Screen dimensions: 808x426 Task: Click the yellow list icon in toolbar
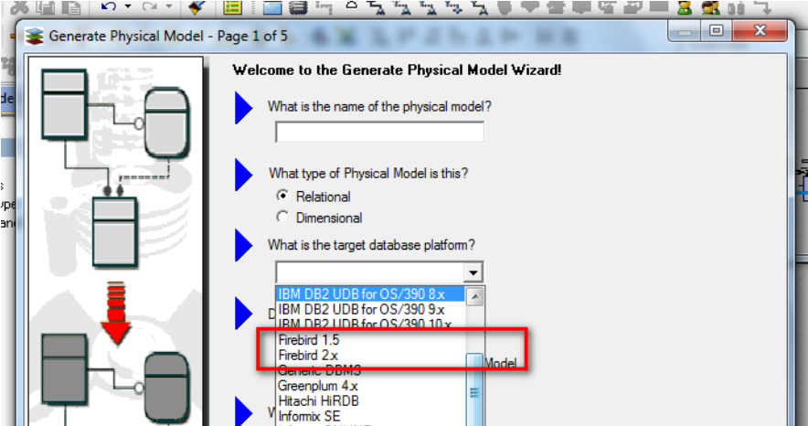pyautogui.click(x=232, y=8)
